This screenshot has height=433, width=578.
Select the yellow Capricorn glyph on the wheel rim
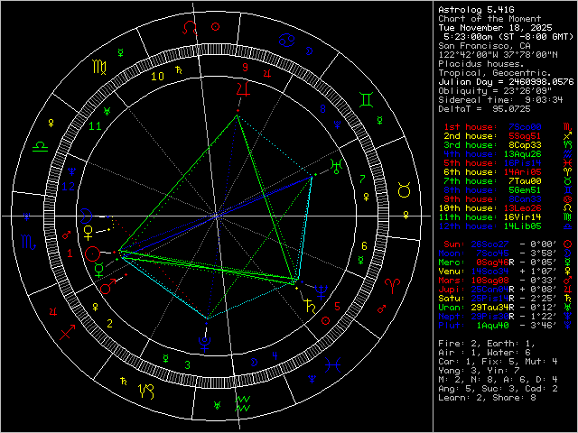click(146, 392)
